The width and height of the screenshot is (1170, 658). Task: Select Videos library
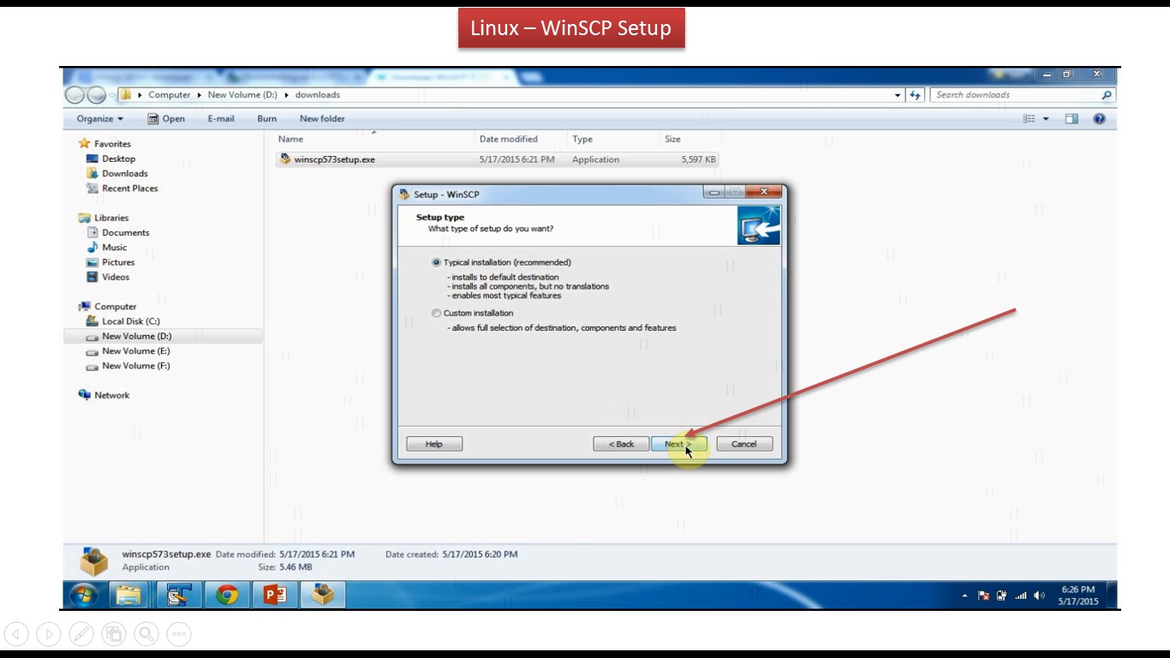pos(108,277)
